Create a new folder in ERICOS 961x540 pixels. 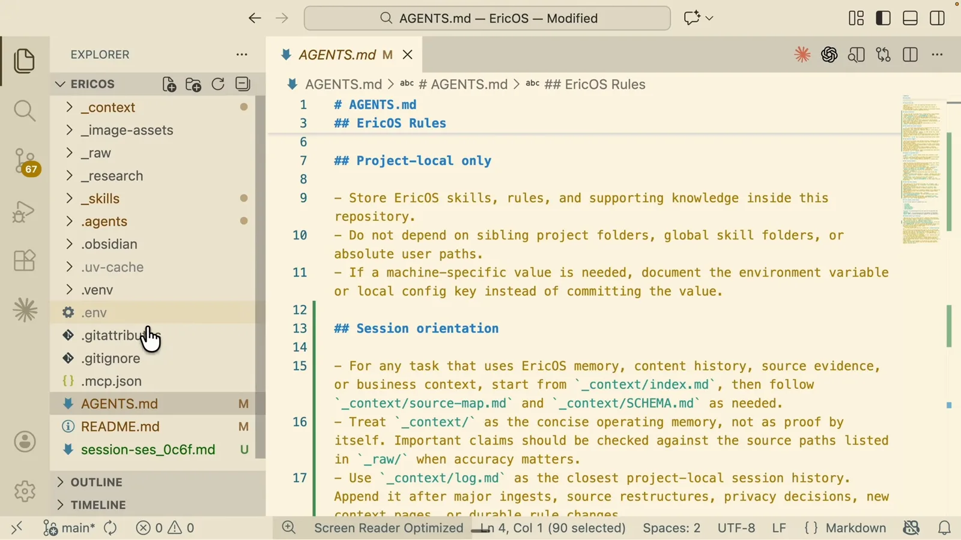coord(193,84)
